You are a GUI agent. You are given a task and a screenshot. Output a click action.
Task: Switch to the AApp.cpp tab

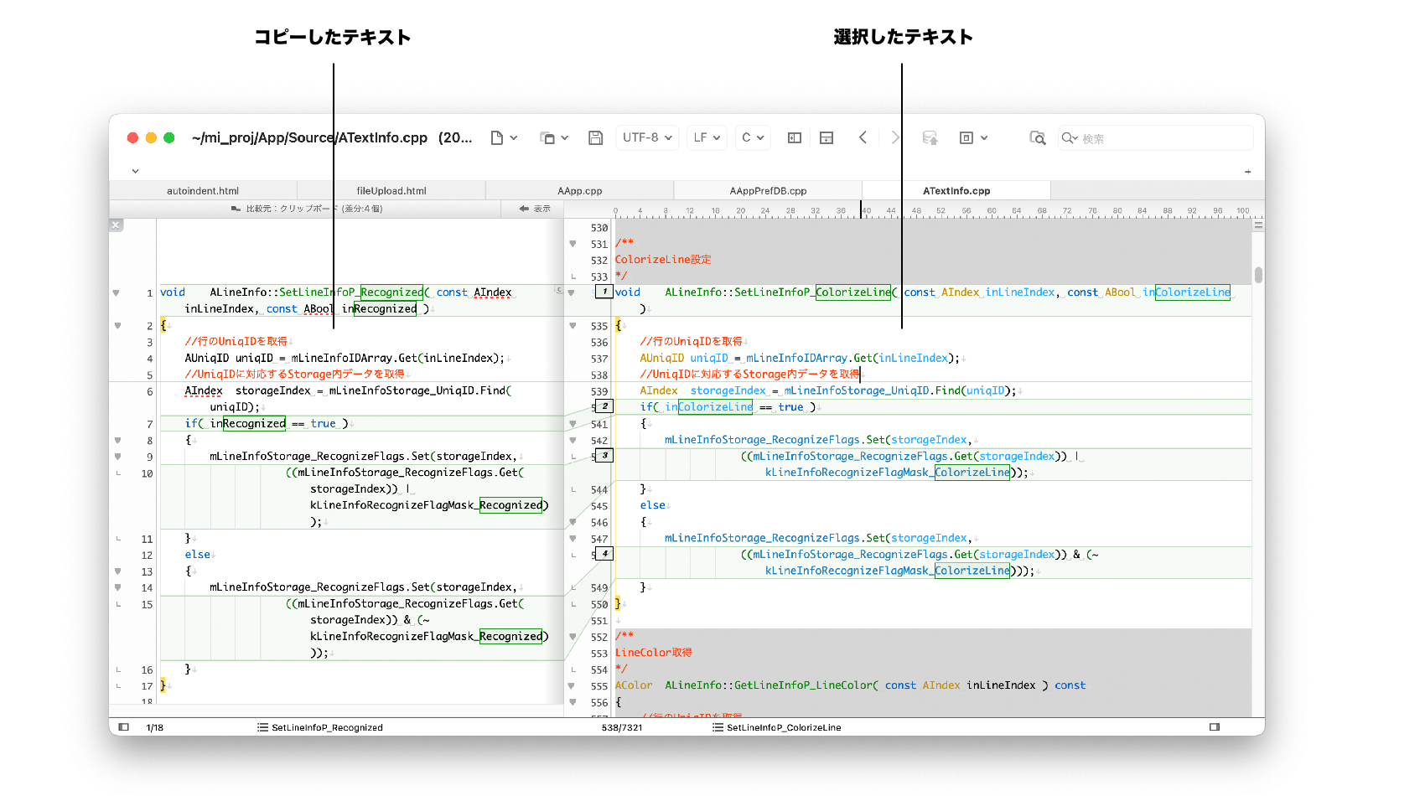point(580,191)
